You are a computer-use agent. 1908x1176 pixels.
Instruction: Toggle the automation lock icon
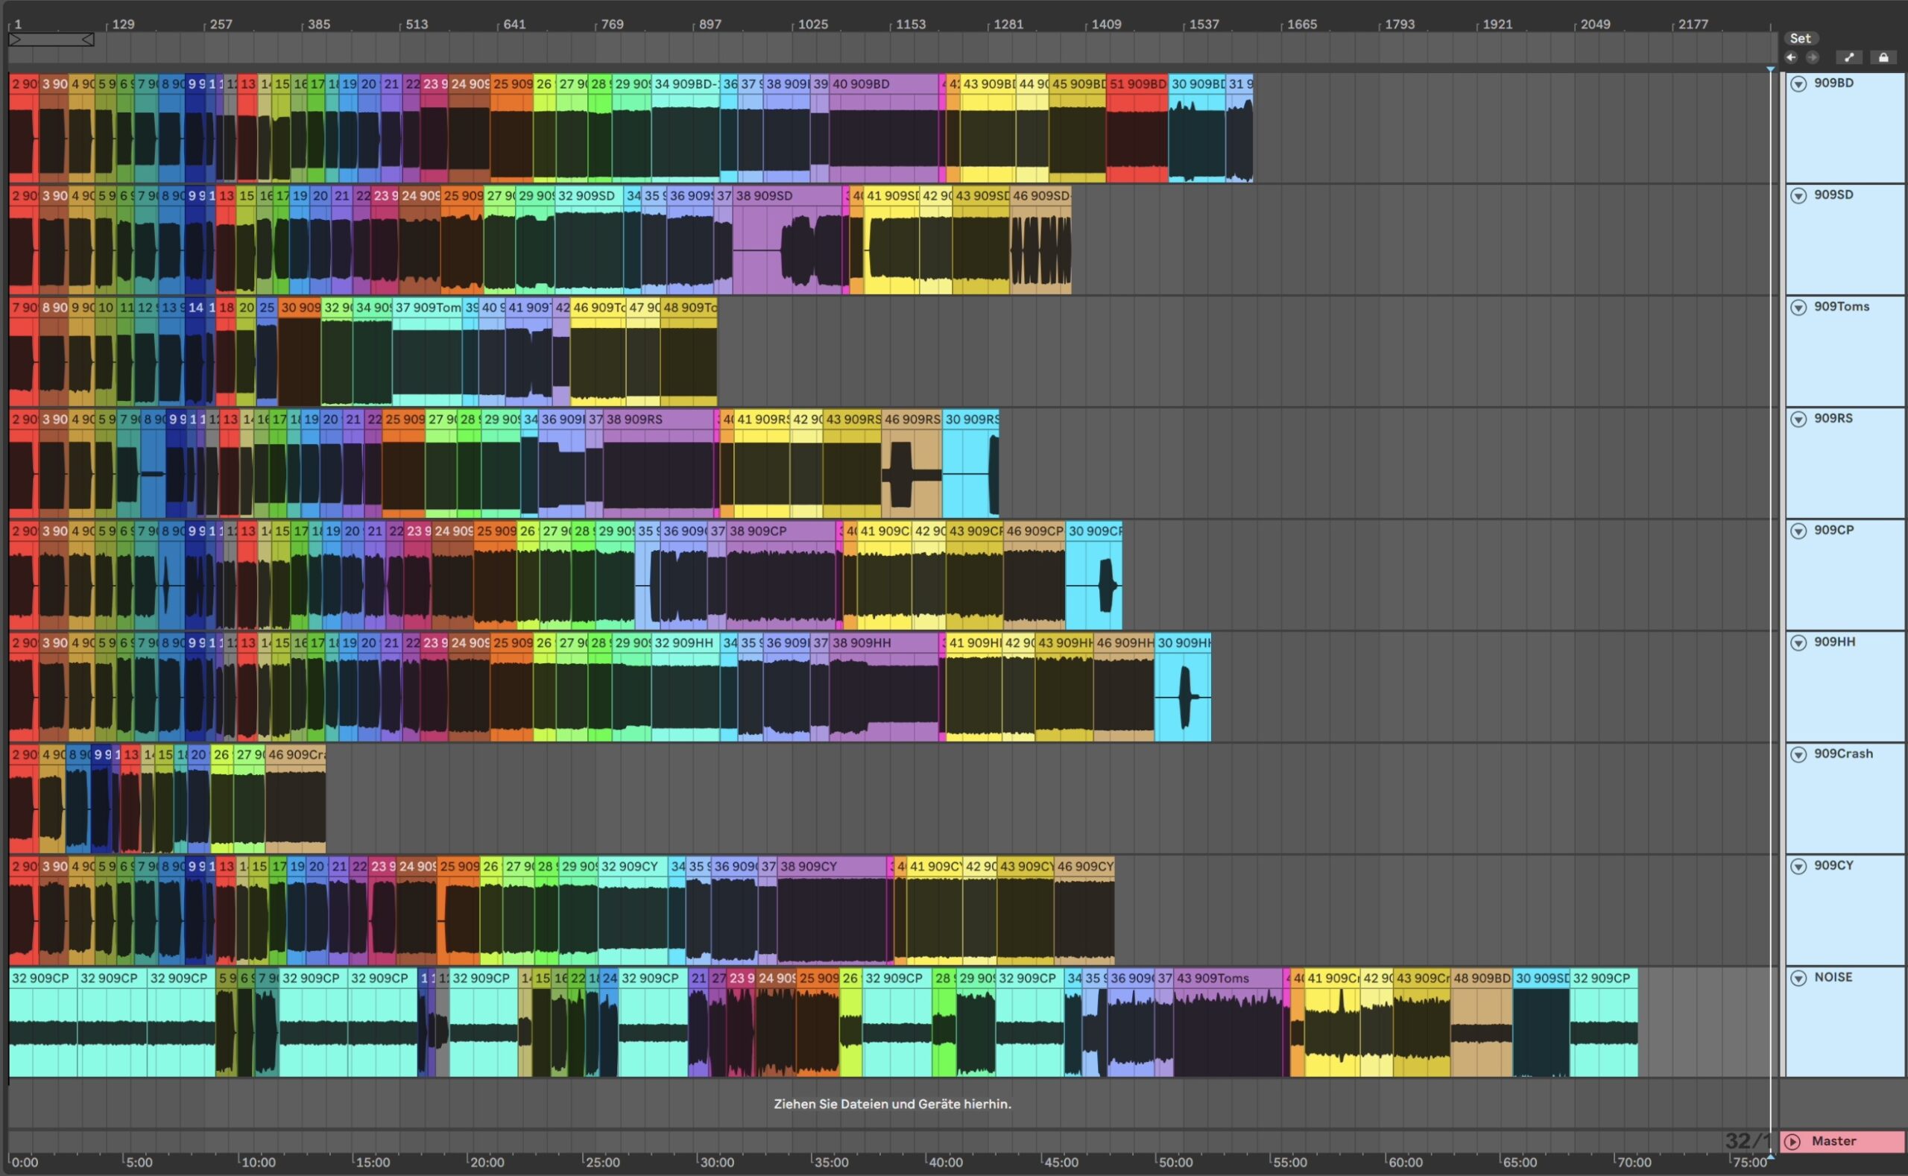pos(1883,57)
